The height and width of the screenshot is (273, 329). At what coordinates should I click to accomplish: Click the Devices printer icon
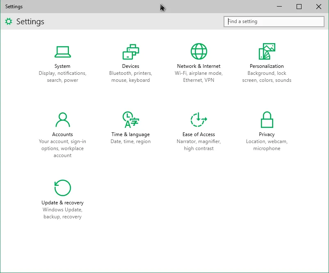pos(130,51)
